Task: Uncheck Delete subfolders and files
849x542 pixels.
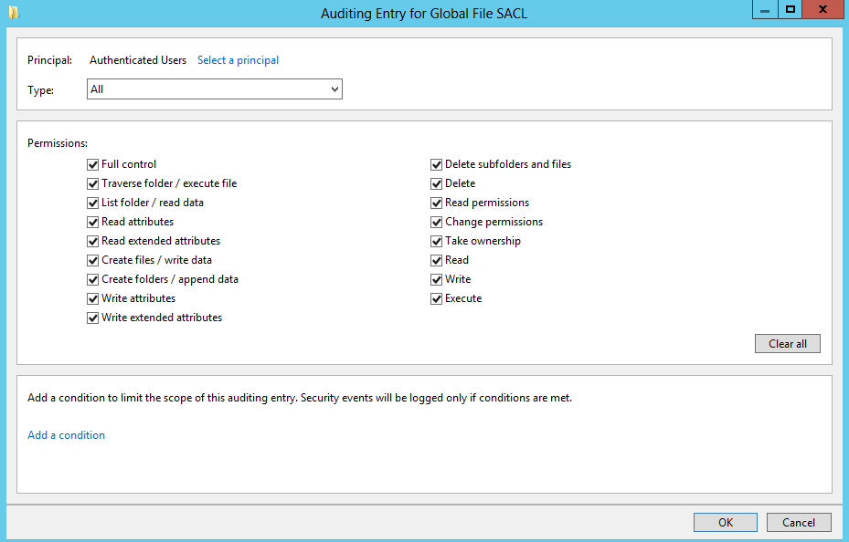Action: 437,164
